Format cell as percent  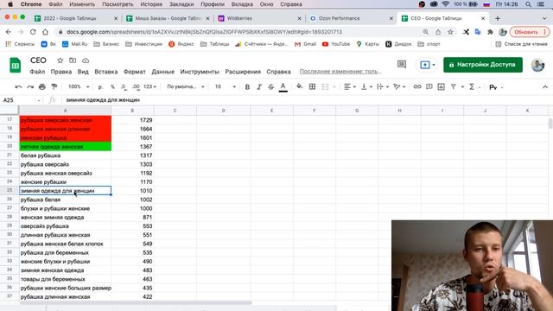point(112,86)
